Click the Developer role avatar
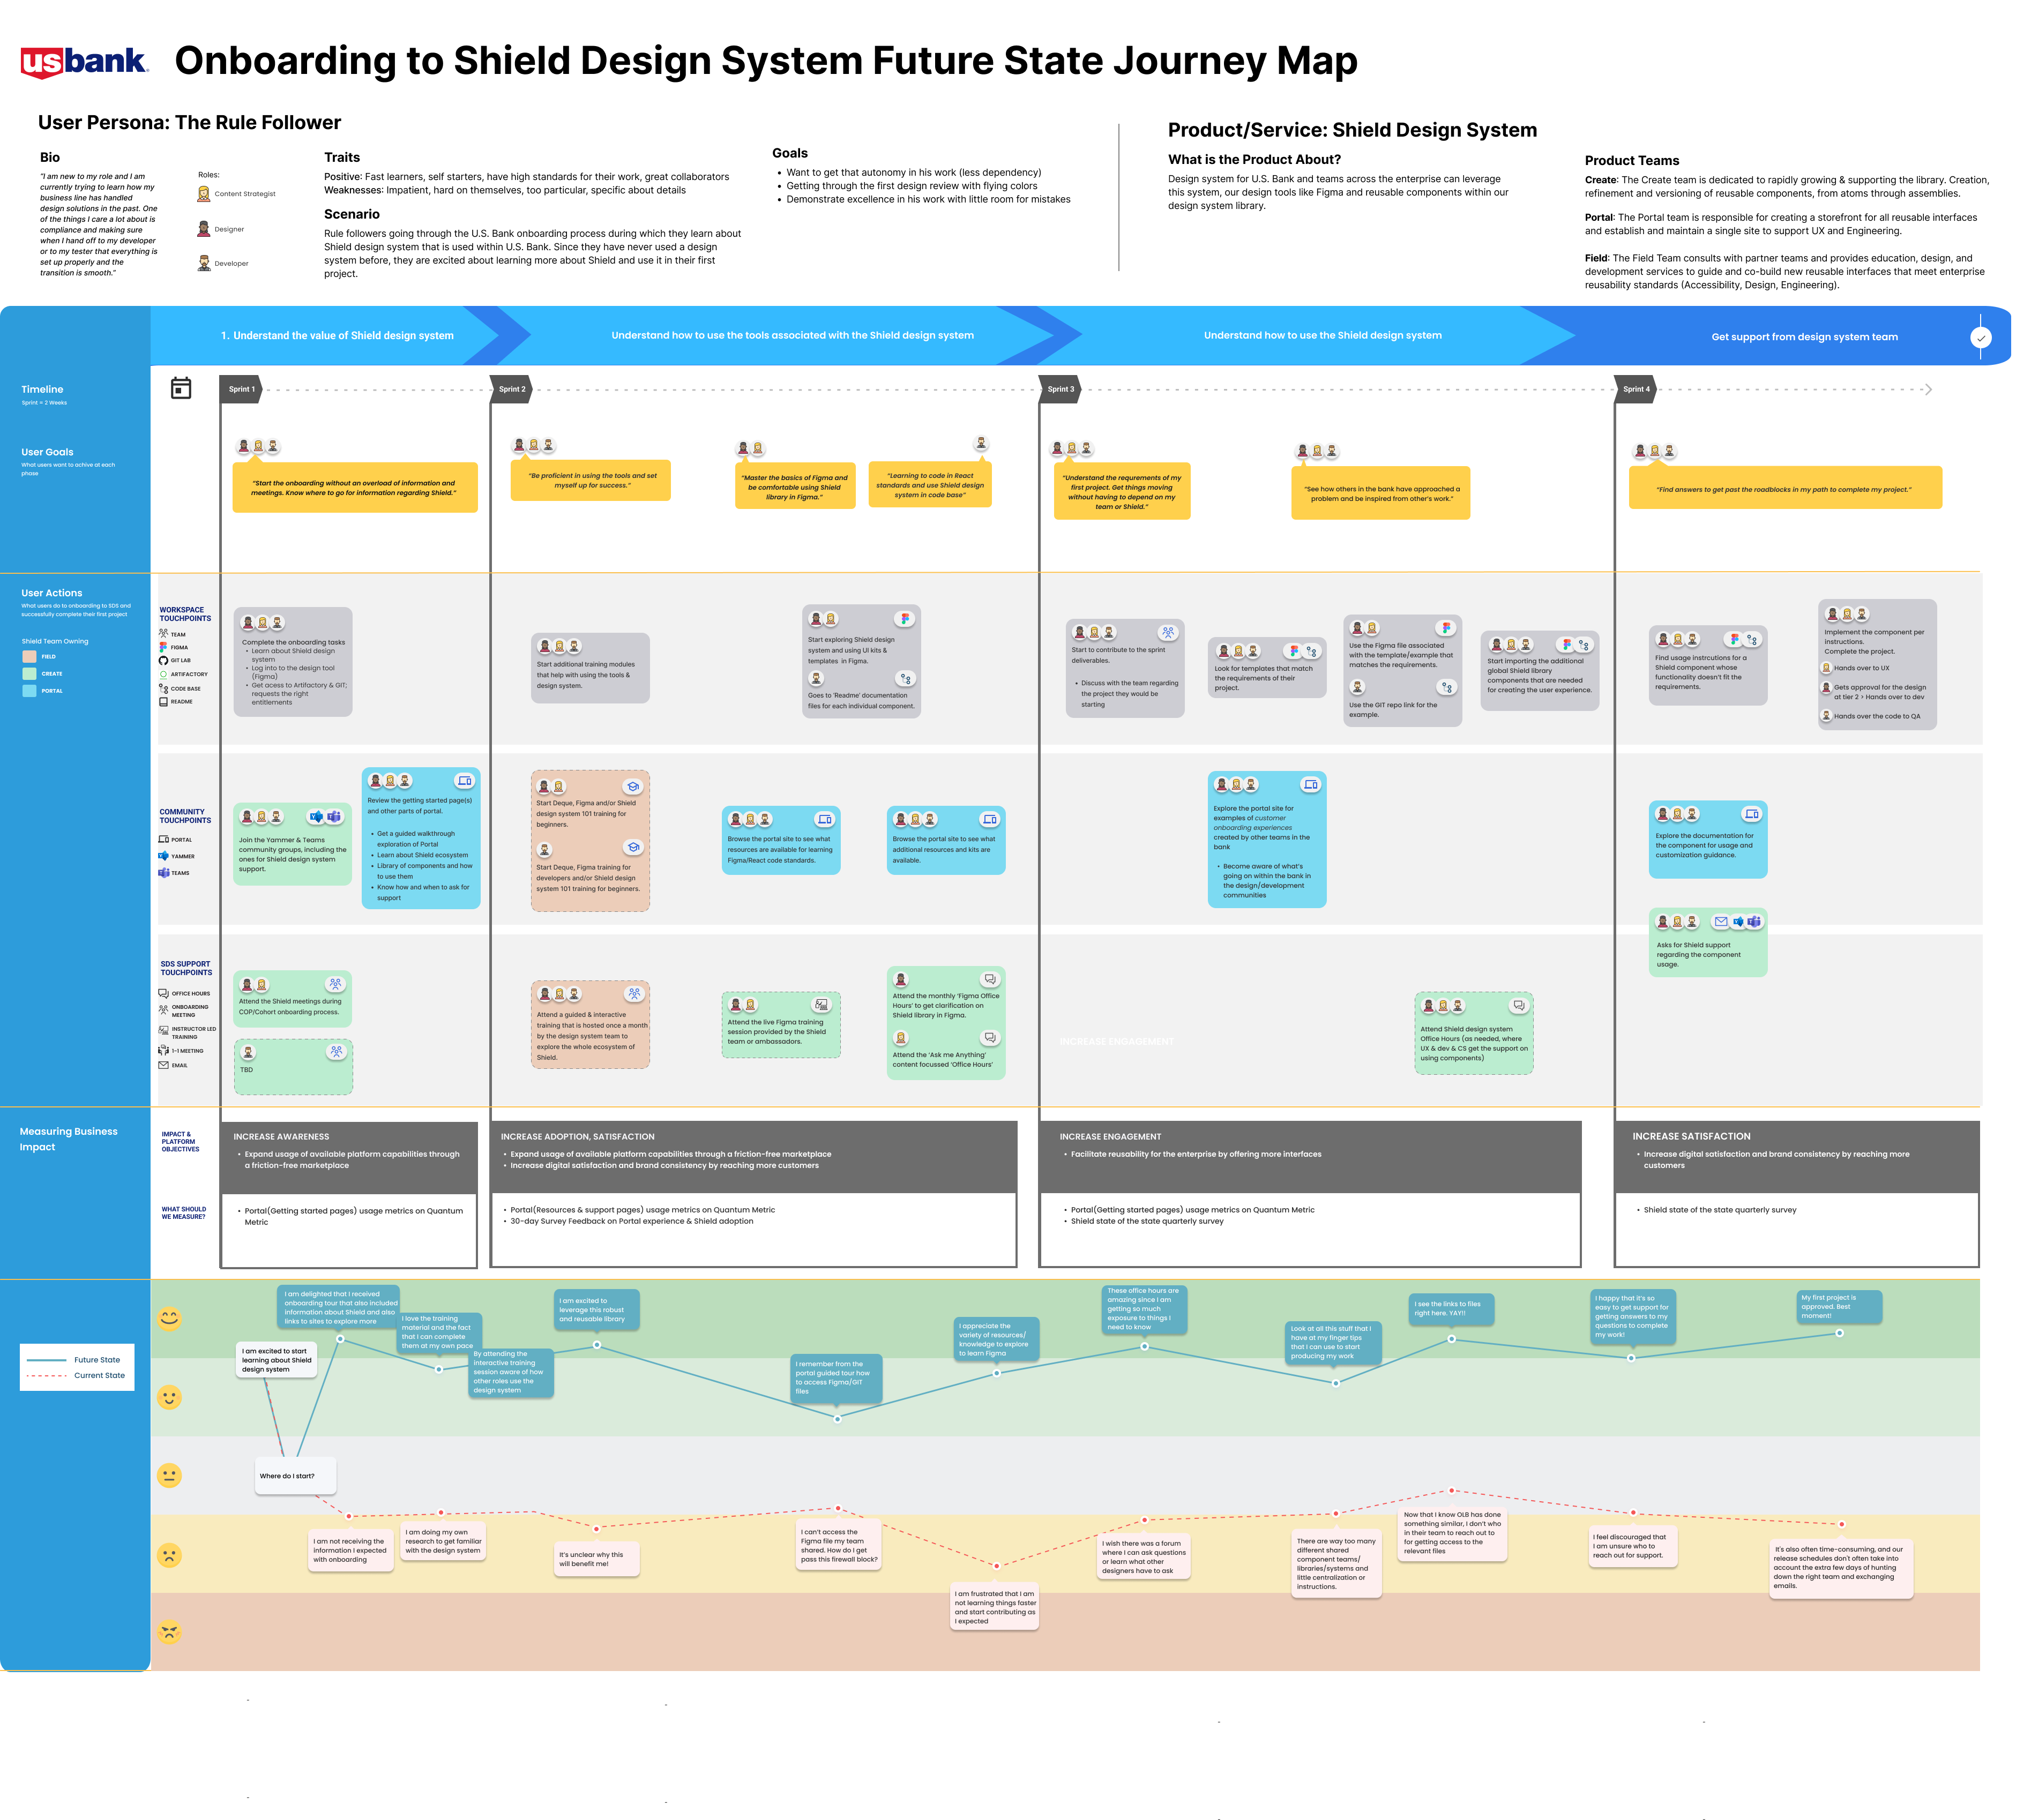Screen dimensions: 2031x1820 click(x=204, y=263)
